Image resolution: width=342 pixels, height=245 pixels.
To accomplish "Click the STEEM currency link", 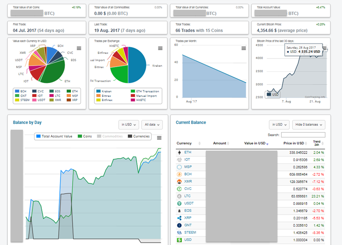I will [190, 233].
